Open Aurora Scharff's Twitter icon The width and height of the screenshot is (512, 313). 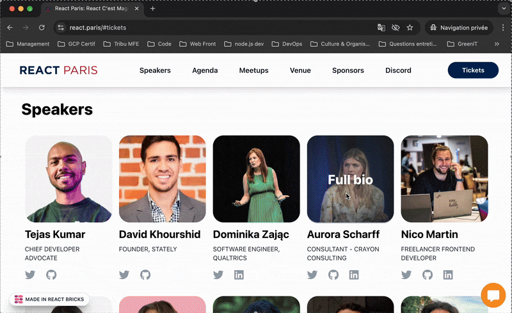312,275
